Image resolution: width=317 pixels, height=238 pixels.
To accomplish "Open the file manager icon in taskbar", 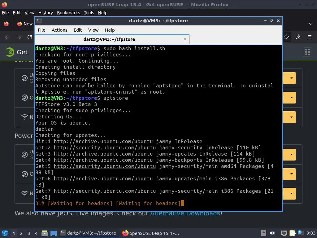I will 45,233.
